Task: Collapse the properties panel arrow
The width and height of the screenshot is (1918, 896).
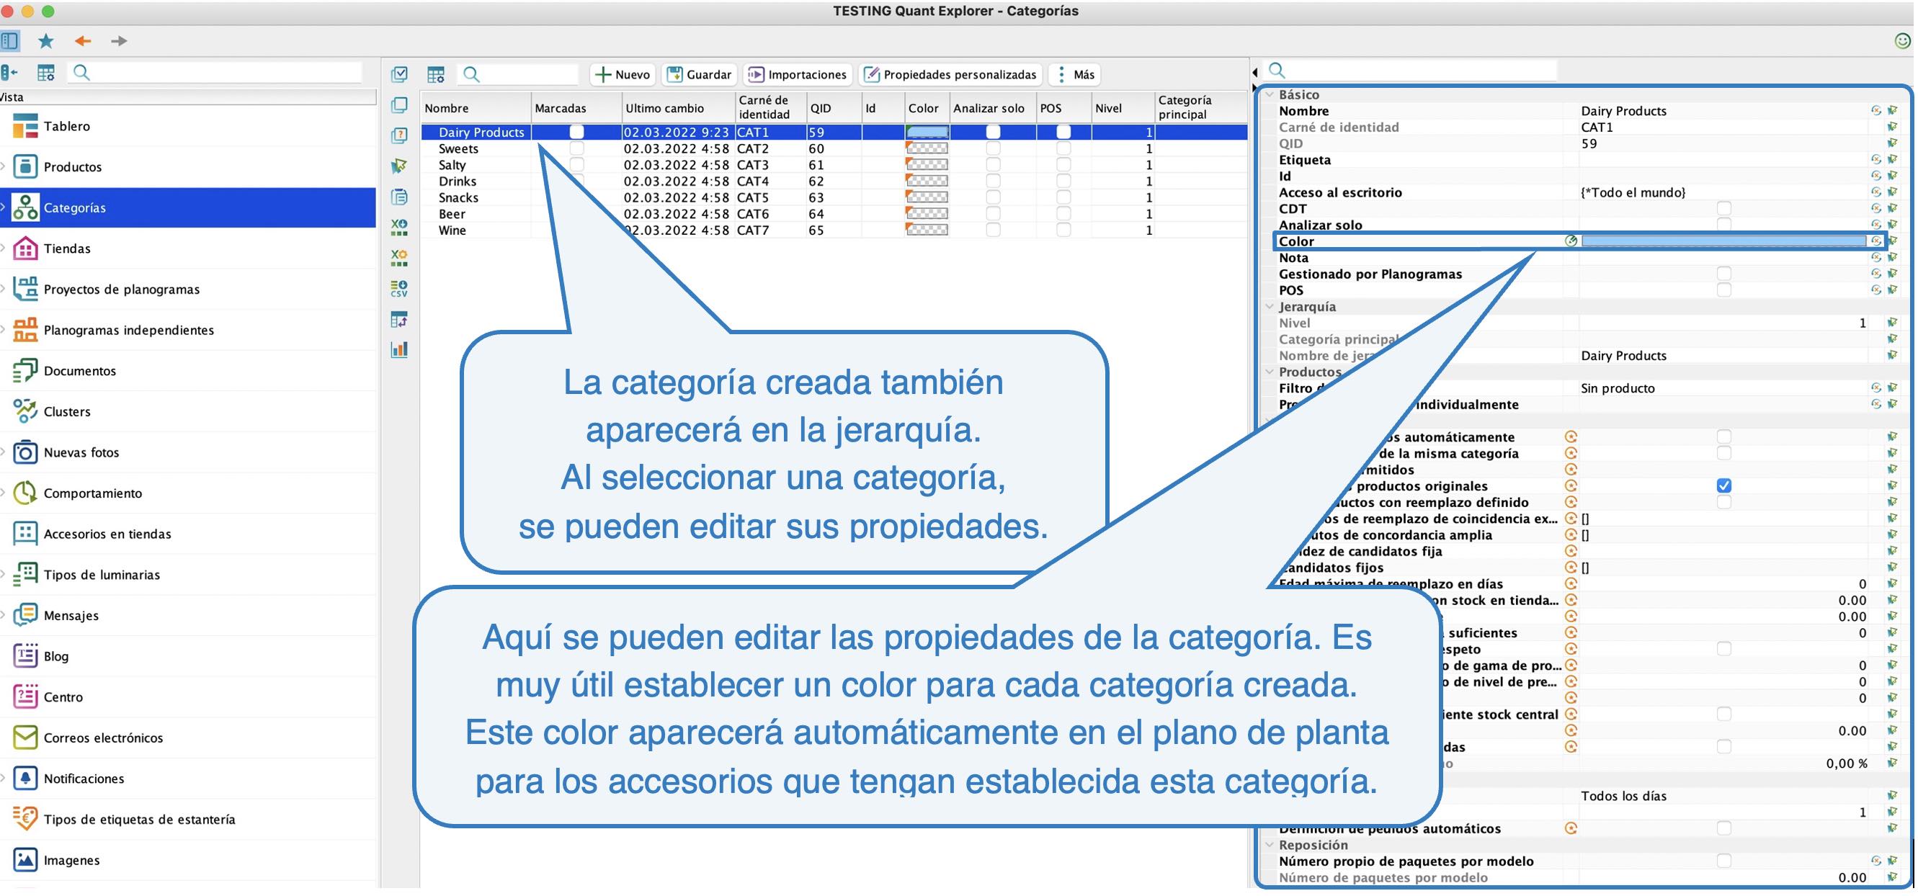Action: (1255, 72)
